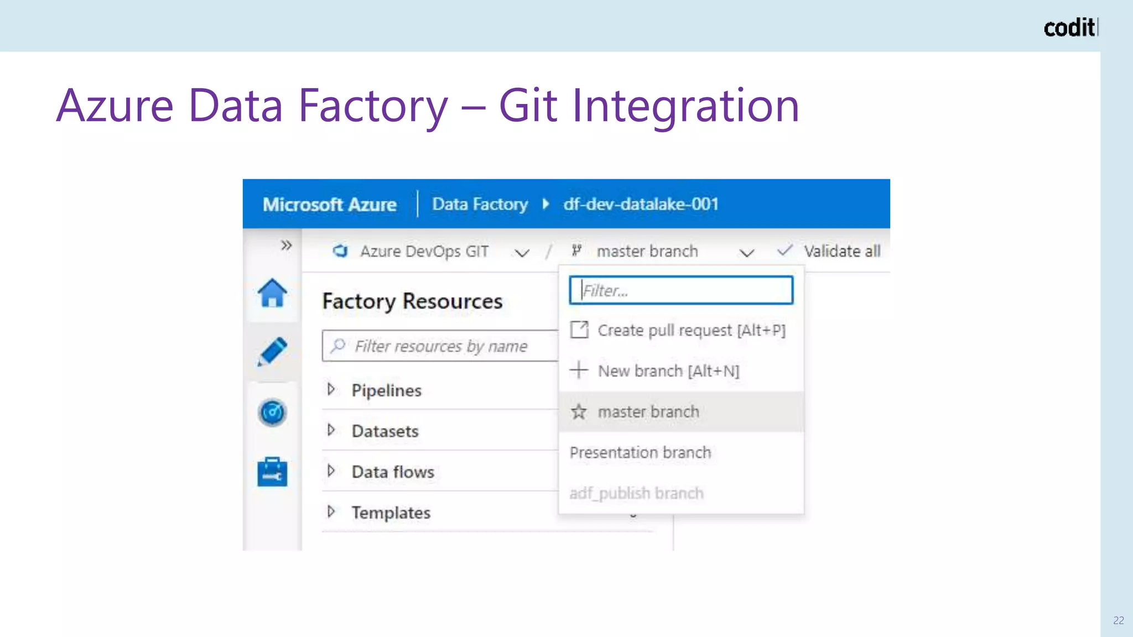Click the plus icon for New branch
Screen dimensions: 1133x637
579,370
